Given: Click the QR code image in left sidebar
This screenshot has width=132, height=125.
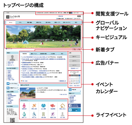Looking at the screenshot, I should (x=12, y=120).
